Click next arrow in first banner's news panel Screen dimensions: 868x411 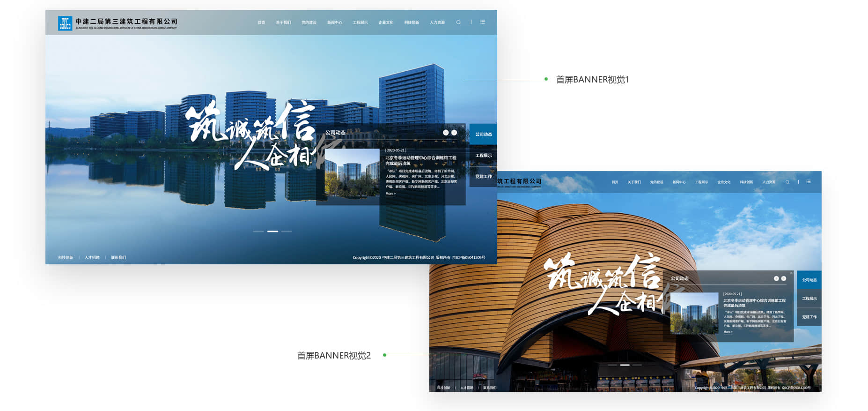[x=454, y=133]
